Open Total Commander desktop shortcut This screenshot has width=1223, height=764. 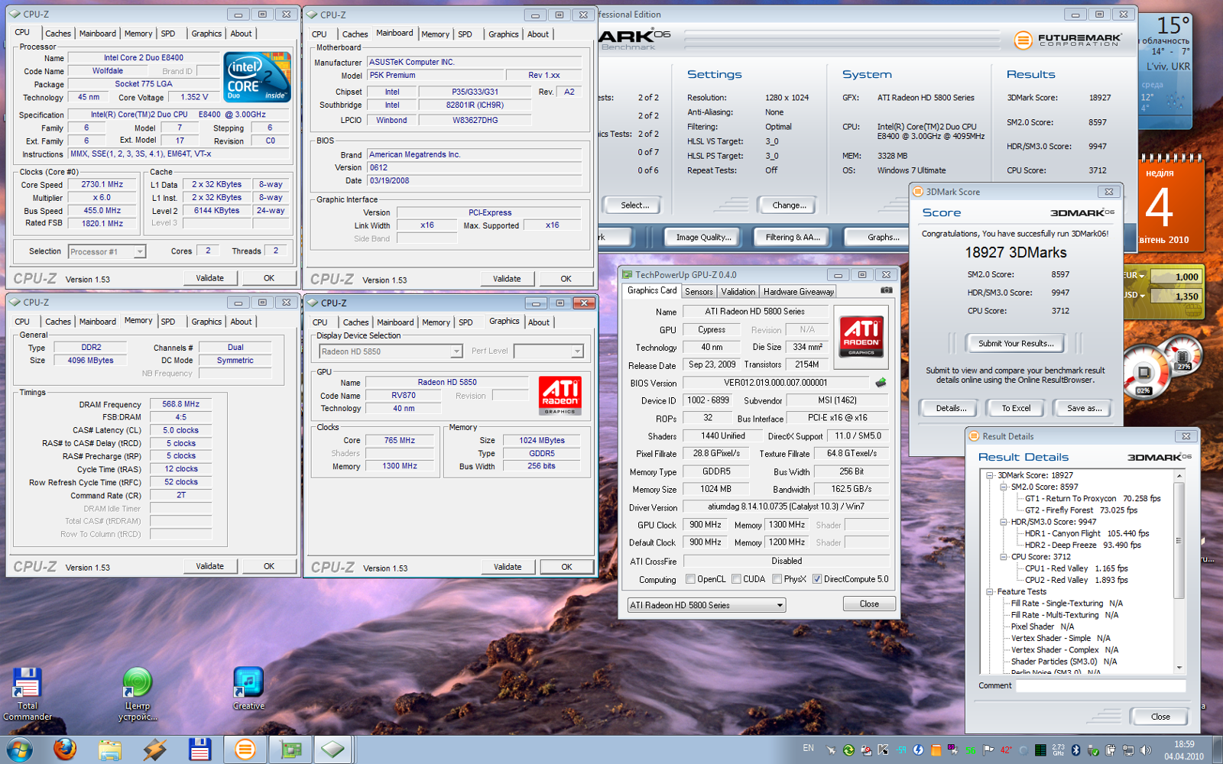tap(27, 693)
